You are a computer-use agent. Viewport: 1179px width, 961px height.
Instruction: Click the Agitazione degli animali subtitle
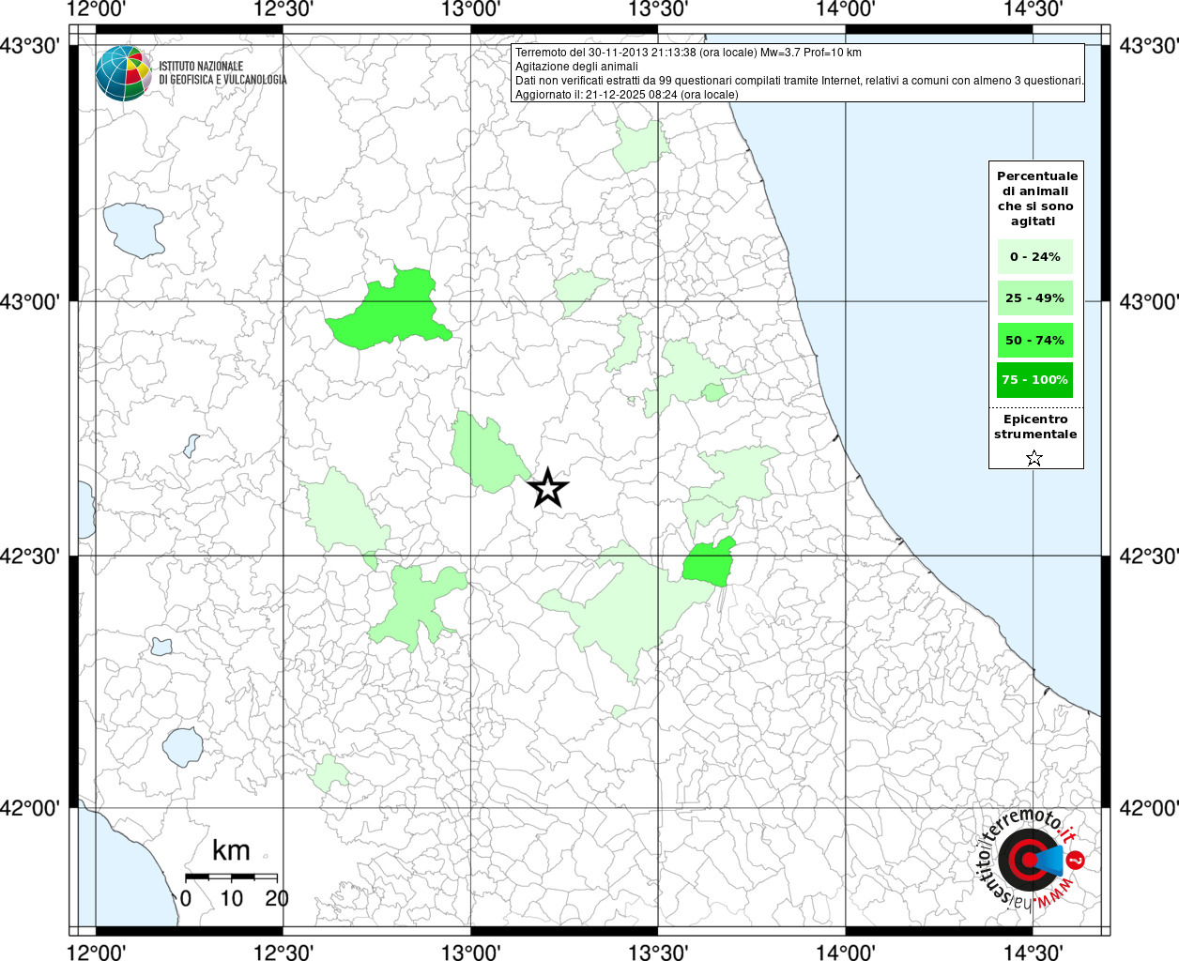tap(576, 67)
